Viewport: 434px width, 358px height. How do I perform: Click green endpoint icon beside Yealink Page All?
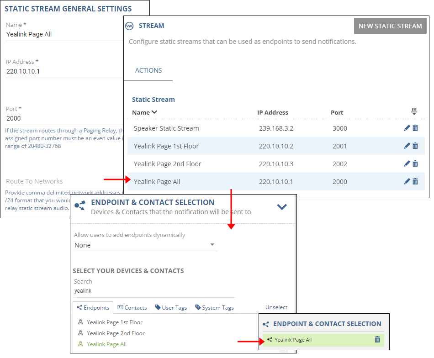coord(80,344)
